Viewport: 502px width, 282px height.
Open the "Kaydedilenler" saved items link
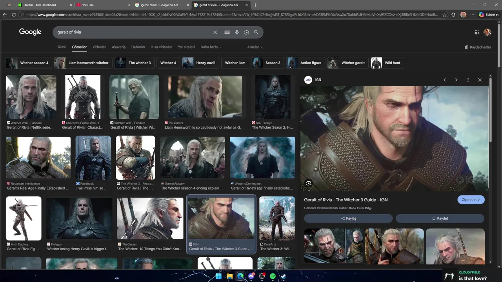click(478, 47)
